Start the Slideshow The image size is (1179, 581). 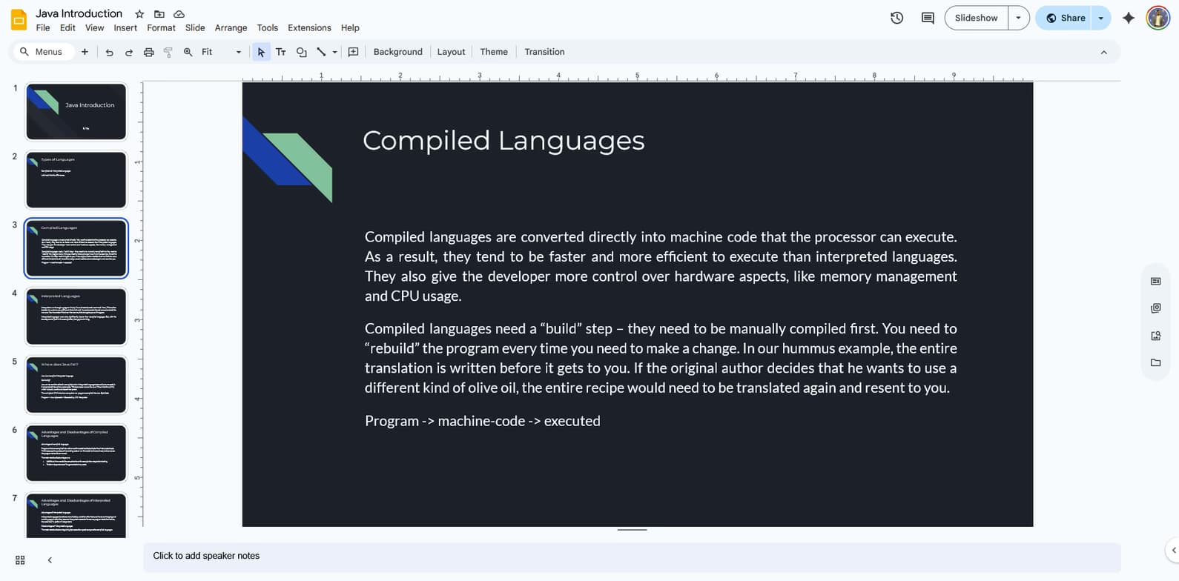click(x=976, y=18)
